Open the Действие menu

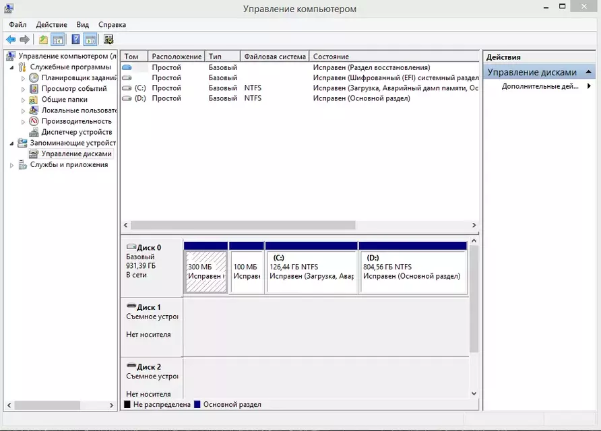point(51,24)
